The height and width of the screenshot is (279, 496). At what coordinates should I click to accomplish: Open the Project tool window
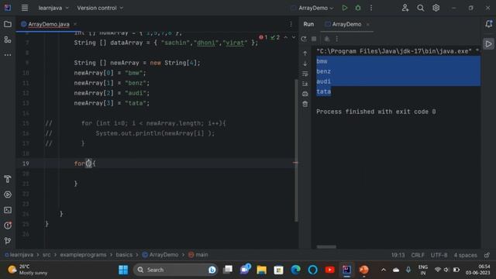coord(8,24)
